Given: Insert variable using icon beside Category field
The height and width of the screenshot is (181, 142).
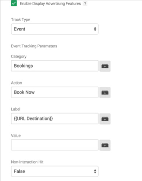Looking at the screenshot, I should (x=105, y=66).
